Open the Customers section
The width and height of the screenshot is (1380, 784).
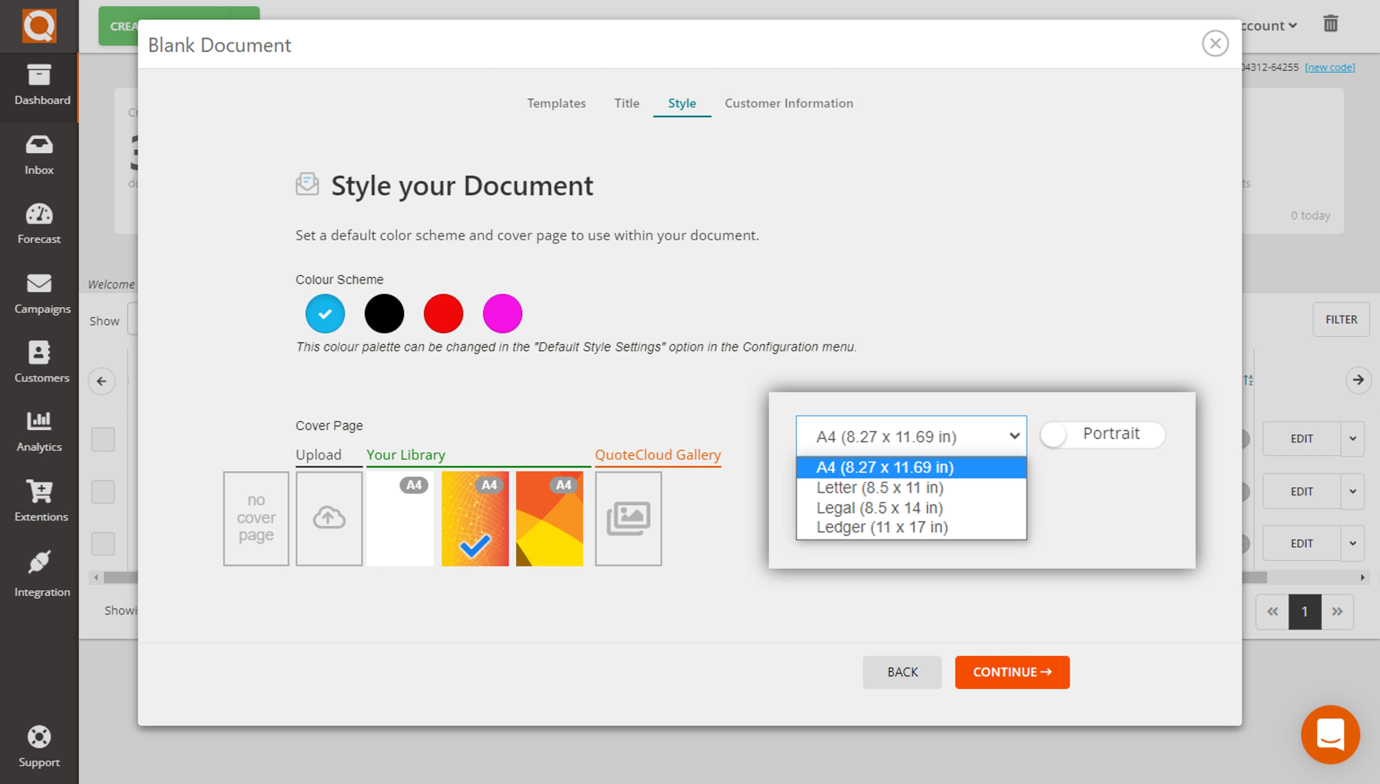39,362
